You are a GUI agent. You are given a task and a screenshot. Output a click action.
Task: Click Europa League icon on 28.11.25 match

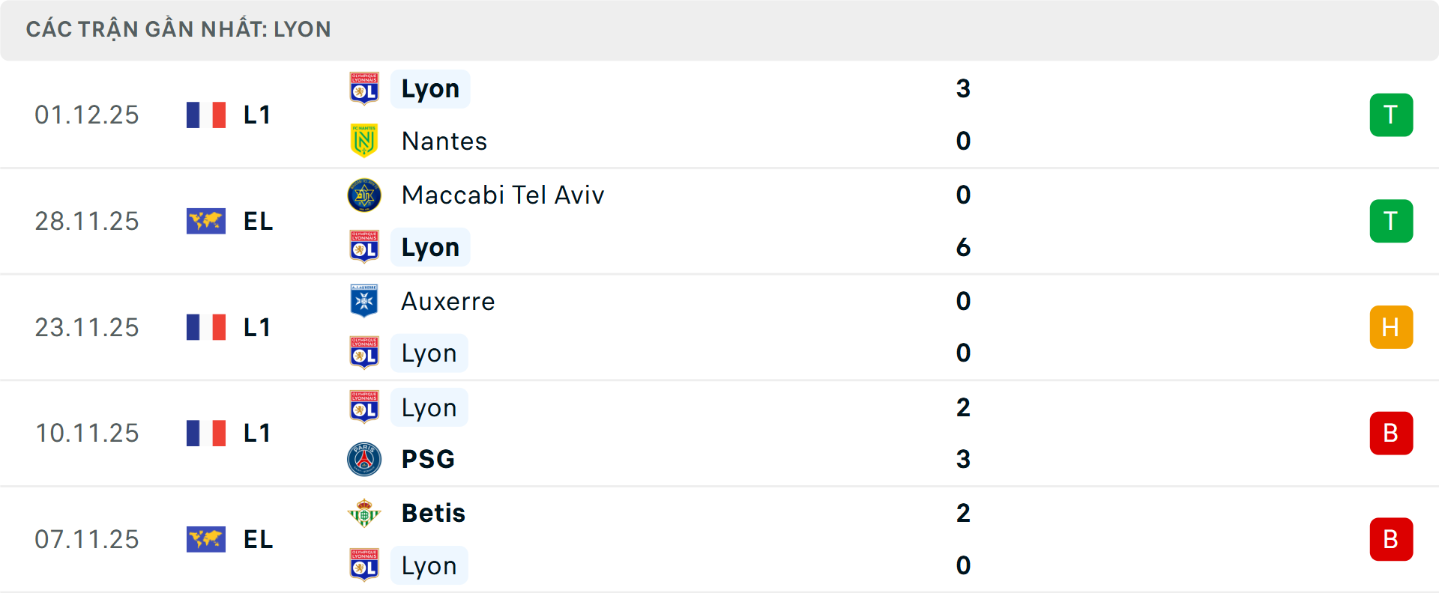(206, 222)
